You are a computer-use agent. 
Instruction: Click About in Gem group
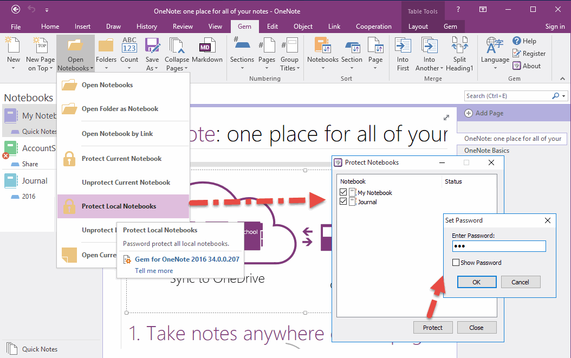click(x=527, y=66)
